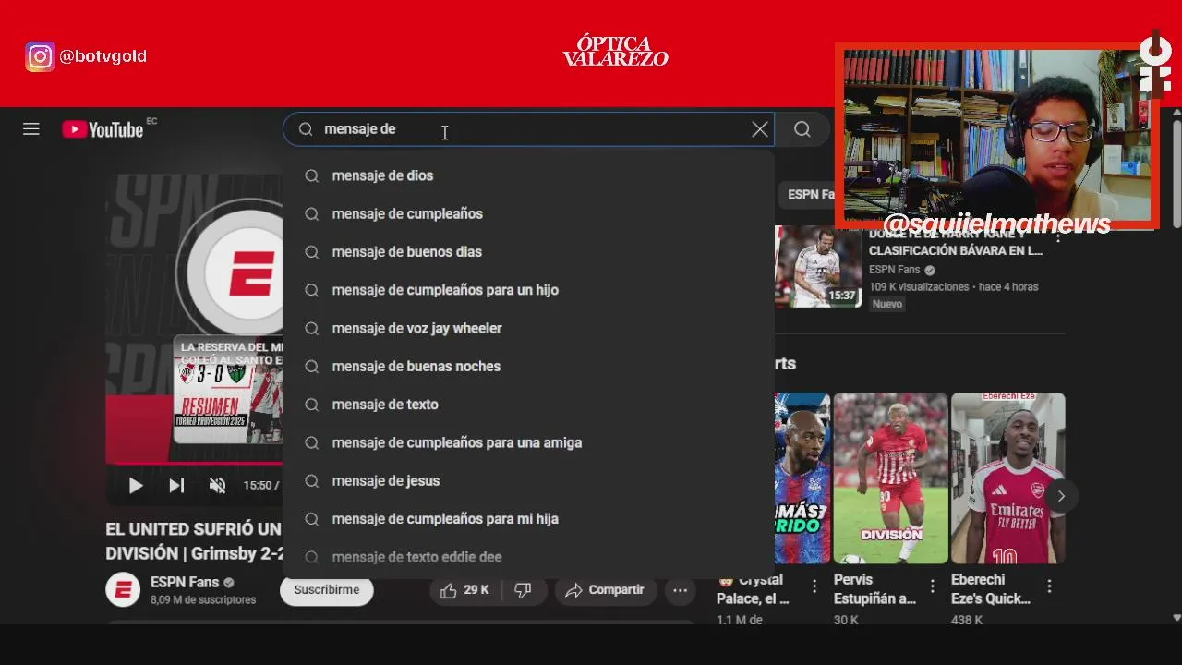Viewport: 1182px width, 665px height.
Task: Open the Crystal Palace short thumbnail
Action: pyautogui.click(x=802, y=478)
